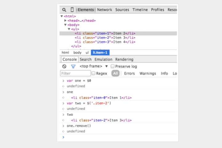The height and width of the screenshot is (148, 222).
Task: Collapse the <ul> list node
Action: (69, 29)
